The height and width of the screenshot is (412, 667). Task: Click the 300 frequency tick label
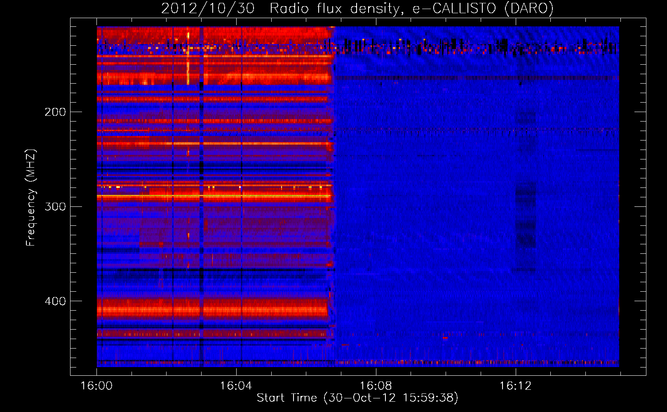point(55,206)
